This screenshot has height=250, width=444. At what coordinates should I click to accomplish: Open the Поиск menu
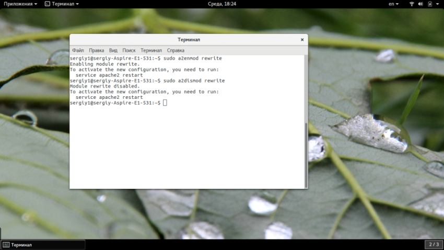coord(129,50)
